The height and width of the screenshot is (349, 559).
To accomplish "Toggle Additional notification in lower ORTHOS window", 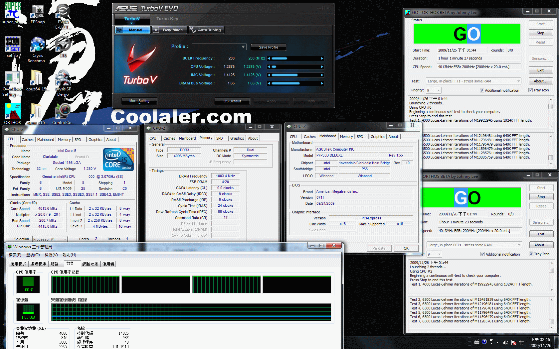I will [500, 254].
